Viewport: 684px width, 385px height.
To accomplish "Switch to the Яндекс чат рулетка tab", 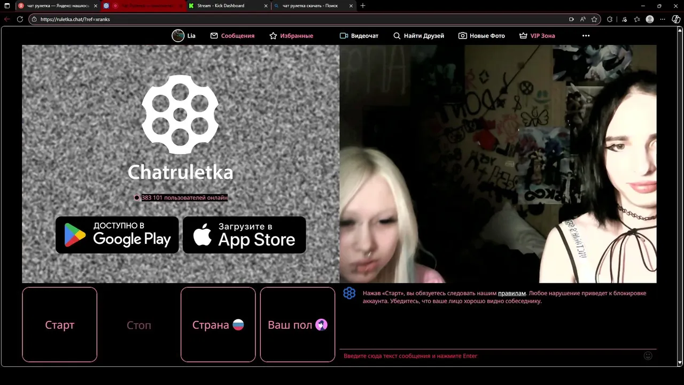I will 57,6.
